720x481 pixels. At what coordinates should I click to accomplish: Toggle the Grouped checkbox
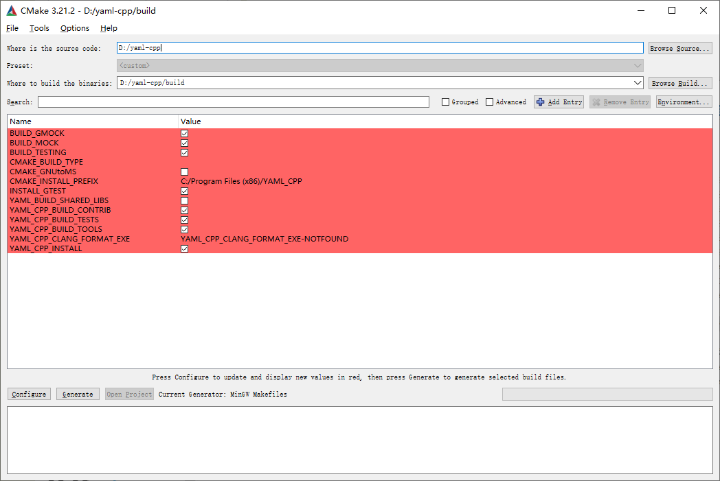tap(447, 101)
